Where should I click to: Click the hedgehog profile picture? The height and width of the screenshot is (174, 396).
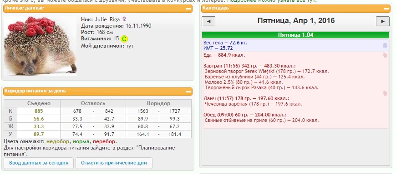tap(40, 46)
